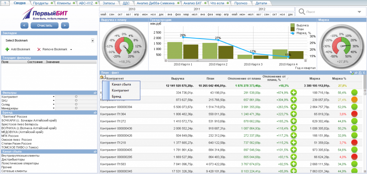Click the send-to-Excel globe icon in План - факт header
Viewport: 367px width, 174px height.
[x=352, y=73]
